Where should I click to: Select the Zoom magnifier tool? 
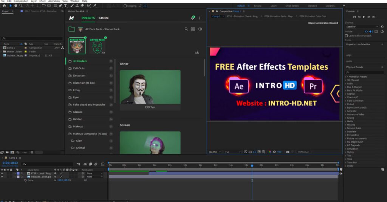(21, 5)
